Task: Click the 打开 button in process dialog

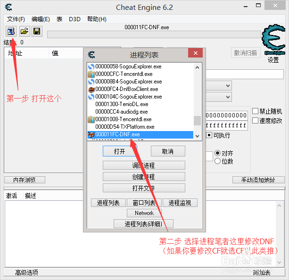Action: click(120, 151)
